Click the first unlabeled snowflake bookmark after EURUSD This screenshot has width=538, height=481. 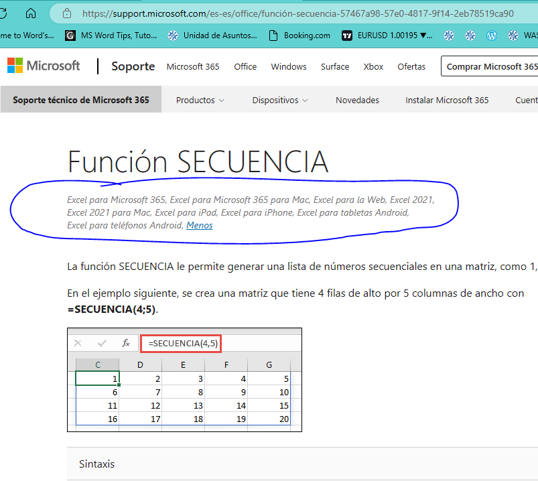tap(449, 36)
